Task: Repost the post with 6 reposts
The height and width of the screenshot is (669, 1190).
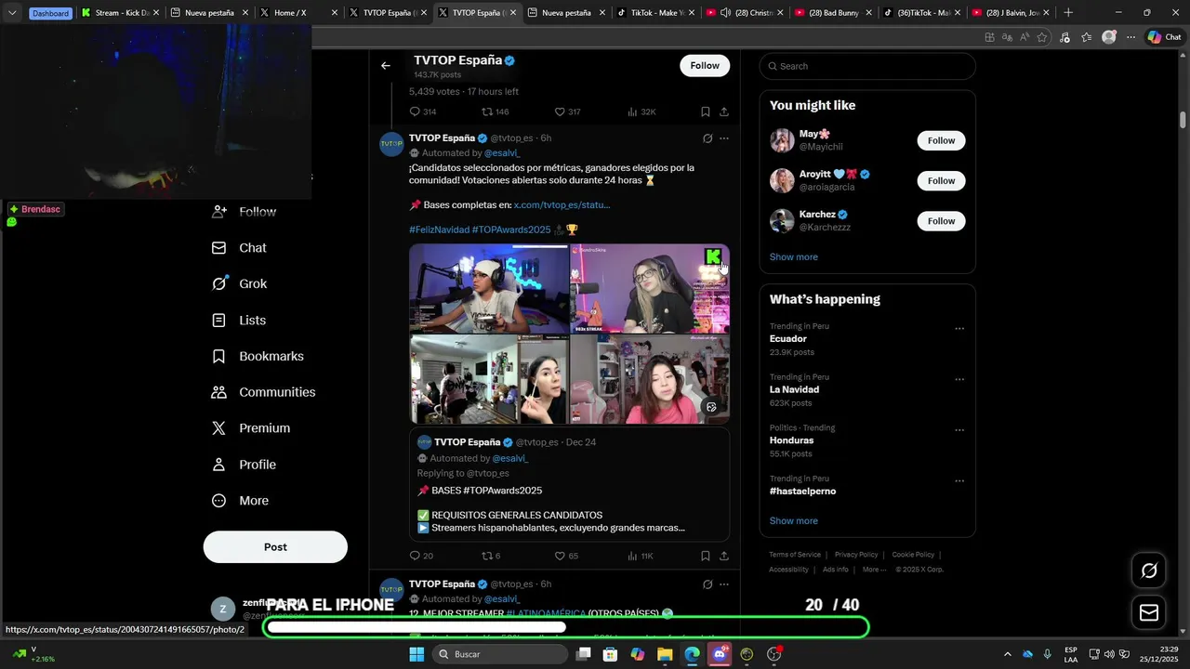Action: pos(491,556)
